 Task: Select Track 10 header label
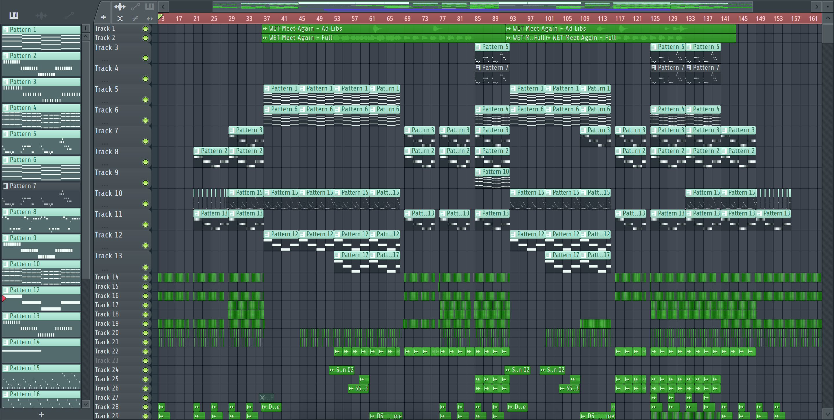[109, 193]
